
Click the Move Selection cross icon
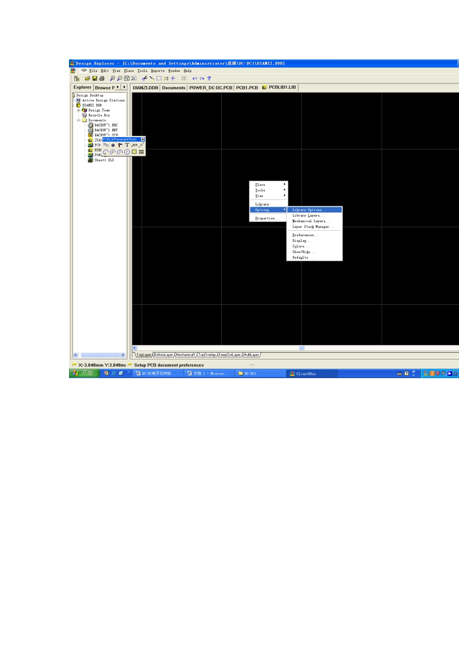[x=173, y=78]
